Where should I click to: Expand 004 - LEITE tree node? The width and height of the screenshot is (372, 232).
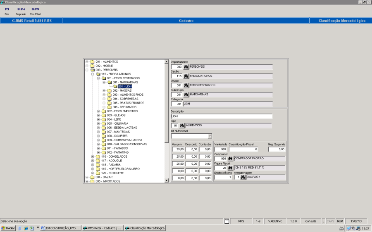click(x=98, y=119)
